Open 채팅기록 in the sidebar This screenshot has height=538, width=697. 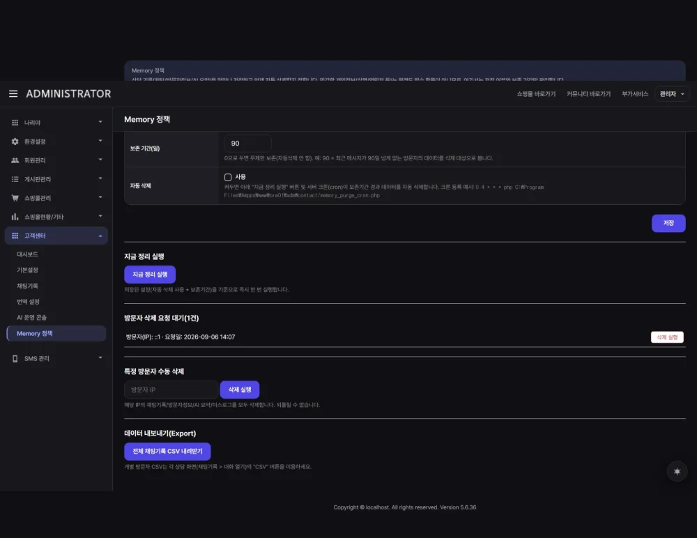tap(28, 286)
